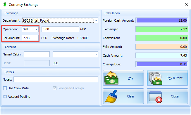Click the USD label beside Debit field
The width and height of the screenshot is (191, 115).
click(55, 63)
